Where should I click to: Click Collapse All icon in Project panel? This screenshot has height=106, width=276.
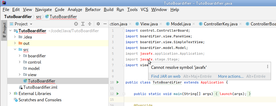(x=90, y=24)
